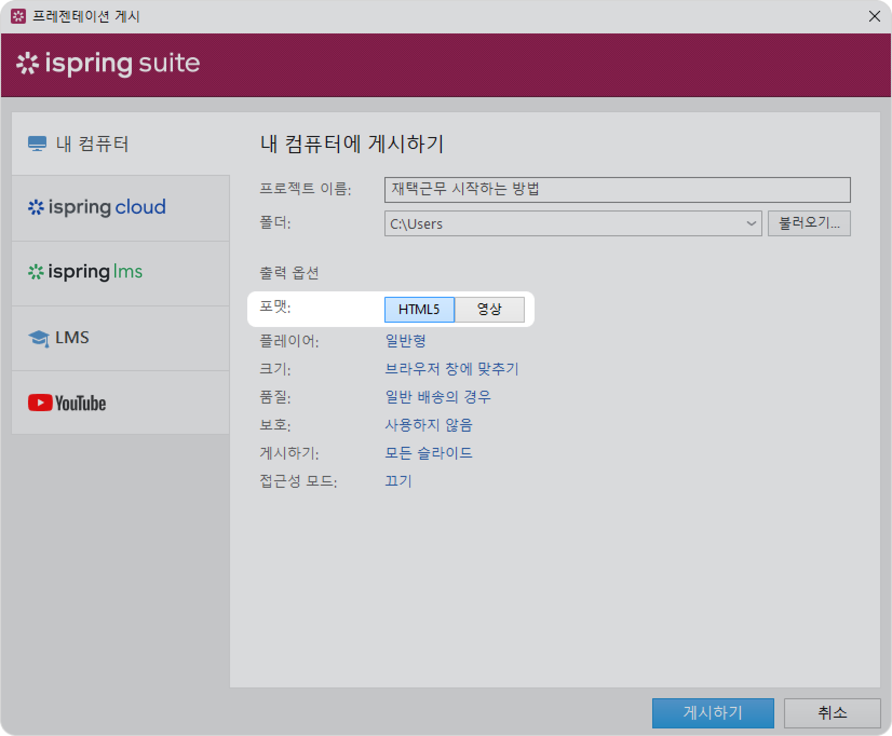Click the monitor icon beside 내 컴퓨터
Viewport: 892px width, 736px height.
coord(37,144)
